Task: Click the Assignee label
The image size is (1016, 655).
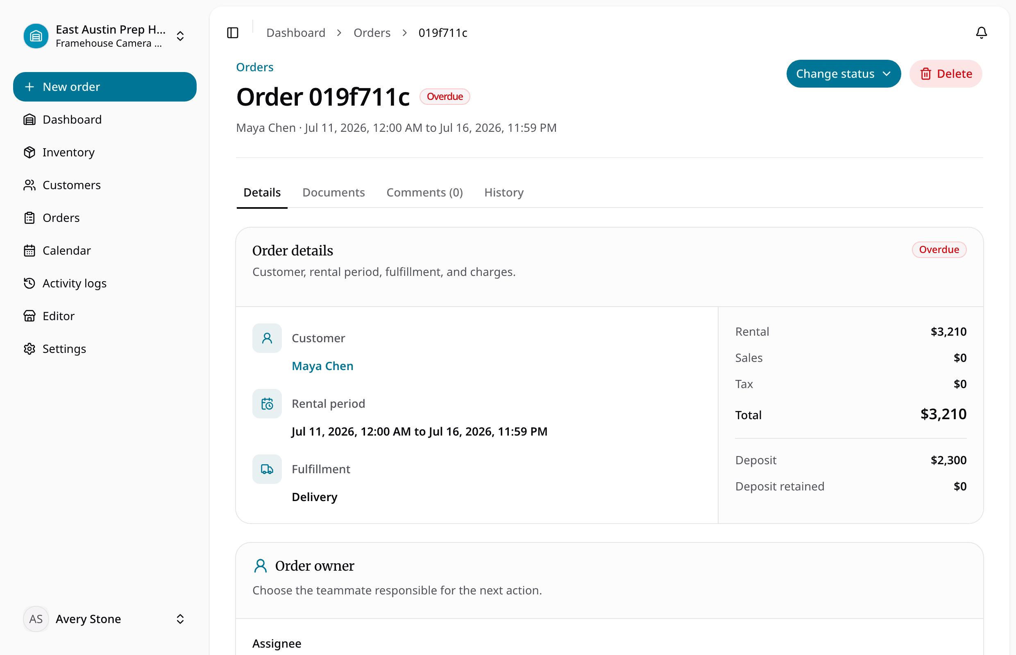Action: [277, 644]
